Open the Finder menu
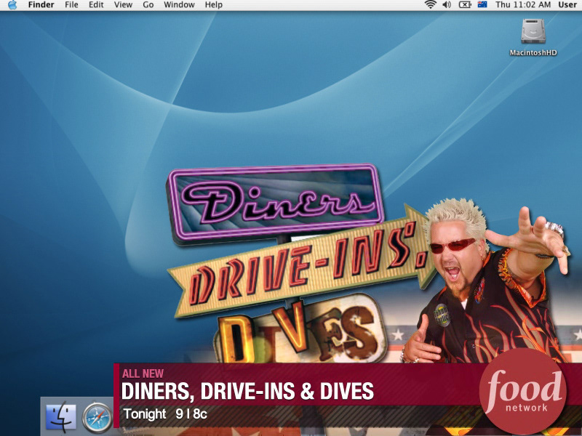 (x=41, y=5)
